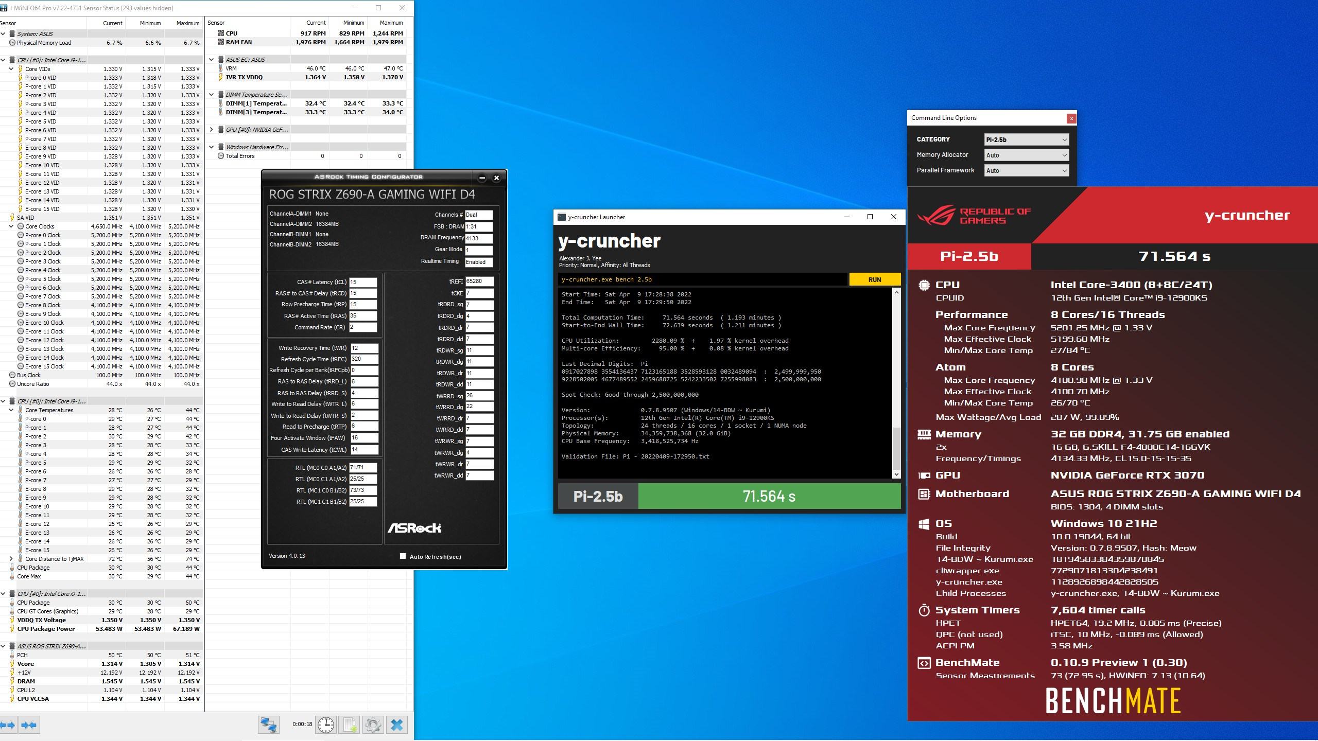Select the DRAM voltage row in HWiNFO

[x=101, y=681]
